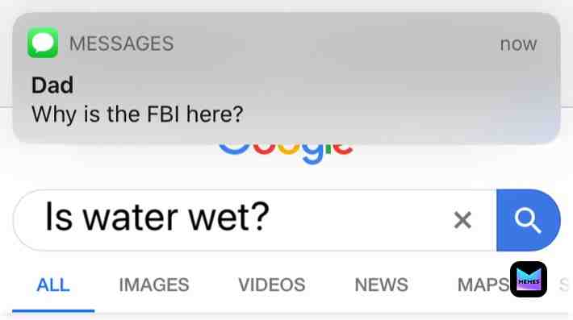Switch to the VIDEOS tab
Viewport: 573px width, 320px height.
271,285
